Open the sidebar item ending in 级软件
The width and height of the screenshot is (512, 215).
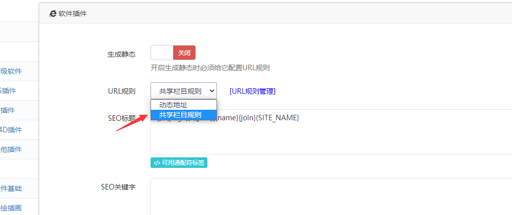coord(11,71)
